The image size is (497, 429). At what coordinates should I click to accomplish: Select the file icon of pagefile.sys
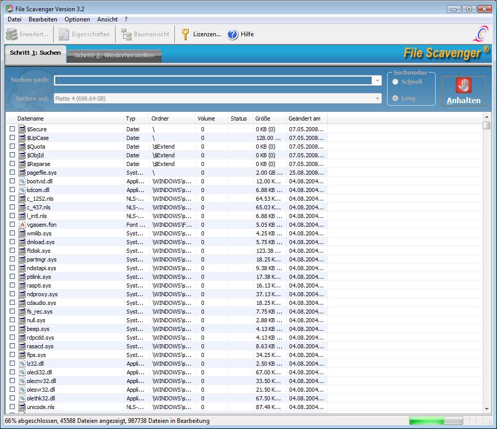point(22,173)
